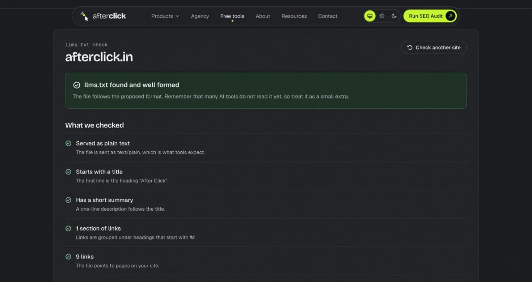The height and width of the screenshot is (282, 532).
Task: Click the checkmark icon next to llms.txt found
Action: (x=77, y=85)
